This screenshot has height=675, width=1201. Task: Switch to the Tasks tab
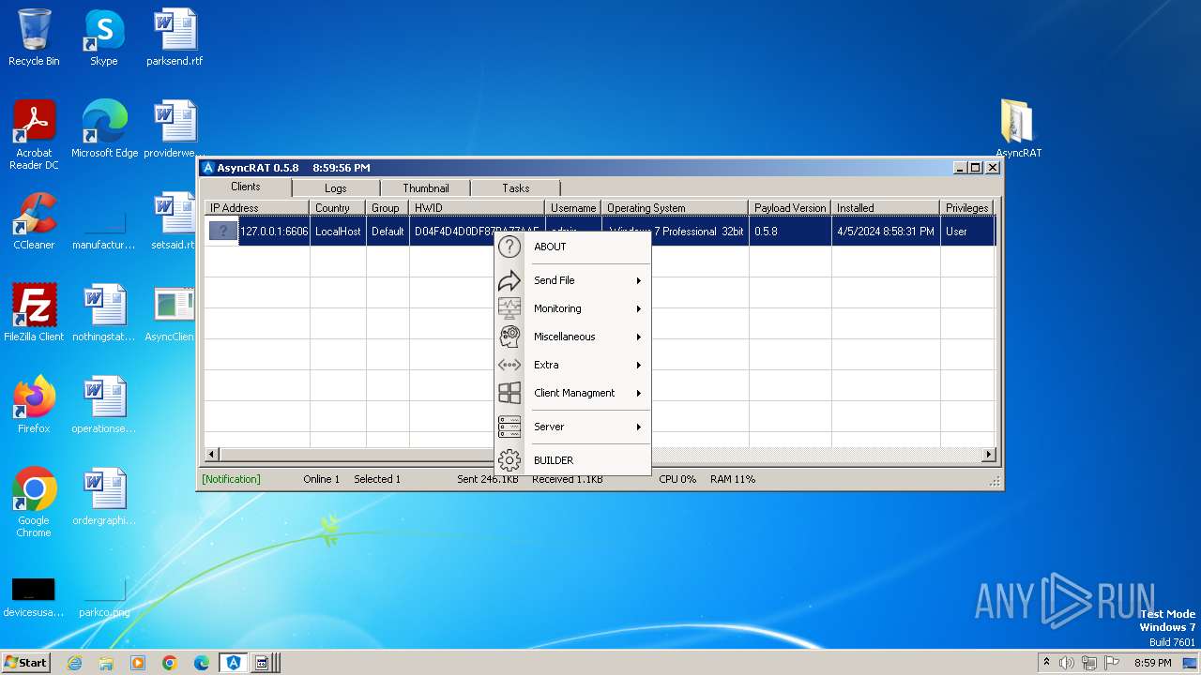coord(516,188)
